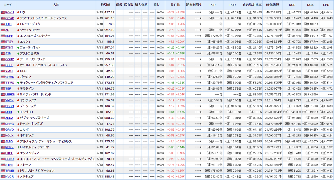
Task: Click the 配当利回り column header
Action: 193,5
